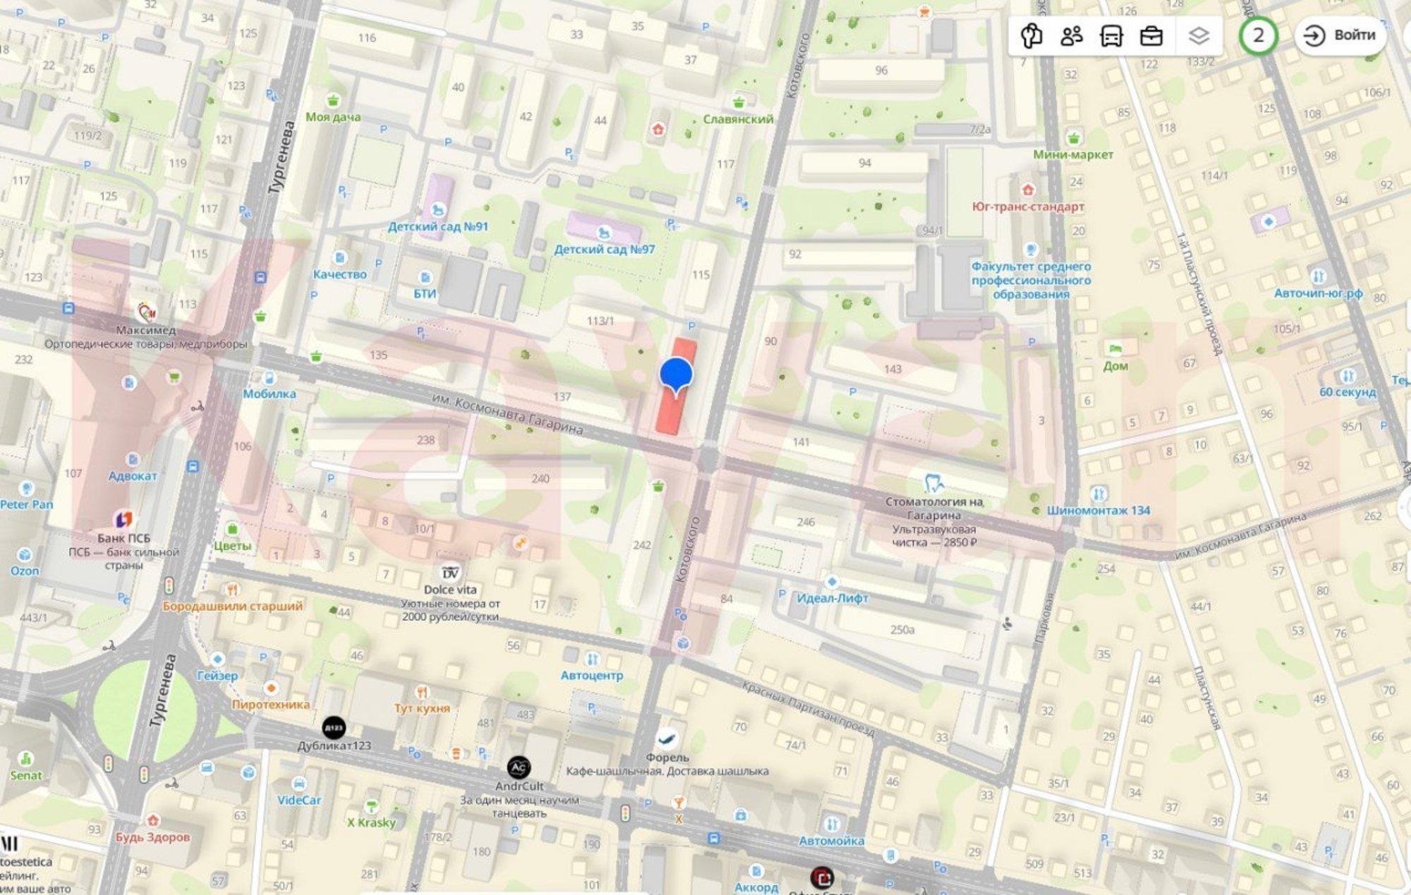Click the Пиротехника place label
The width and height of the screenshot is (1411, 895).
pos(271,704)
